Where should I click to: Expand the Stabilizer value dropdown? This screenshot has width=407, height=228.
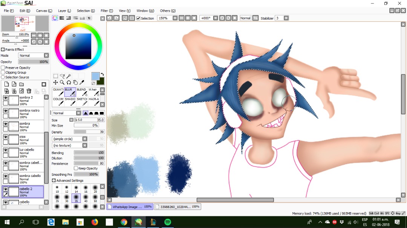click(286, 18)
